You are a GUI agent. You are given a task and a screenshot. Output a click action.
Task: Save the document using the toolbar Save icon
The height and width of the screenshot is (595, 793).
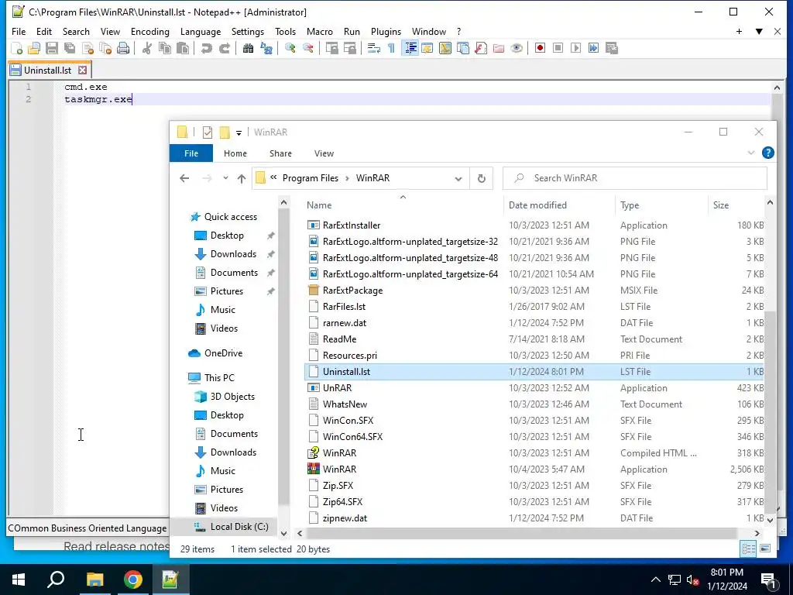tap(52, 48)
